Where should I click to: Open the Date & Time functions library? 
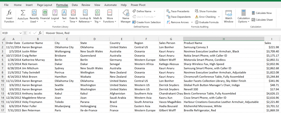[x=73, y=16]
